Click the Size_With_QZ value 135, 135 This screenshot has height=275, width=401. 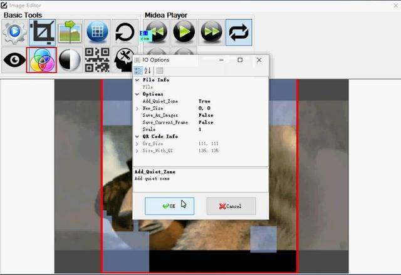(x=209, y=151)
